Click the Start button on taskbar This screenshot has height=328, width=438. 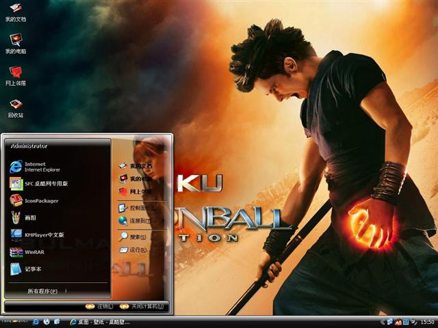[14, 322]
